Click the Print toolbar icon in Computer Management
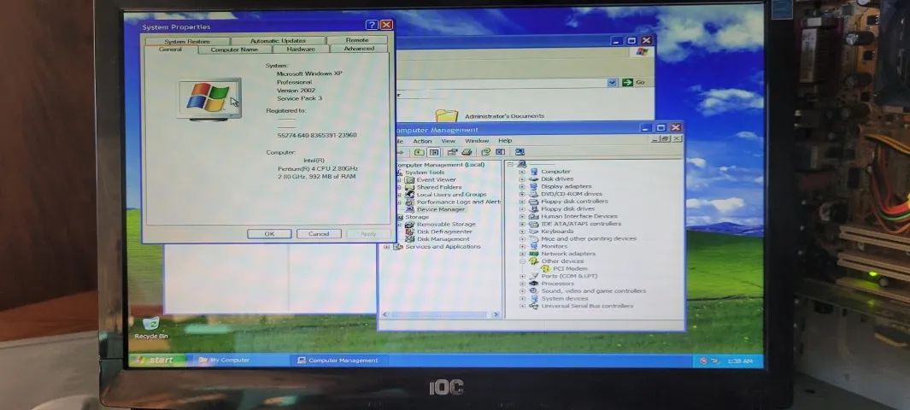 pos(467,152)
